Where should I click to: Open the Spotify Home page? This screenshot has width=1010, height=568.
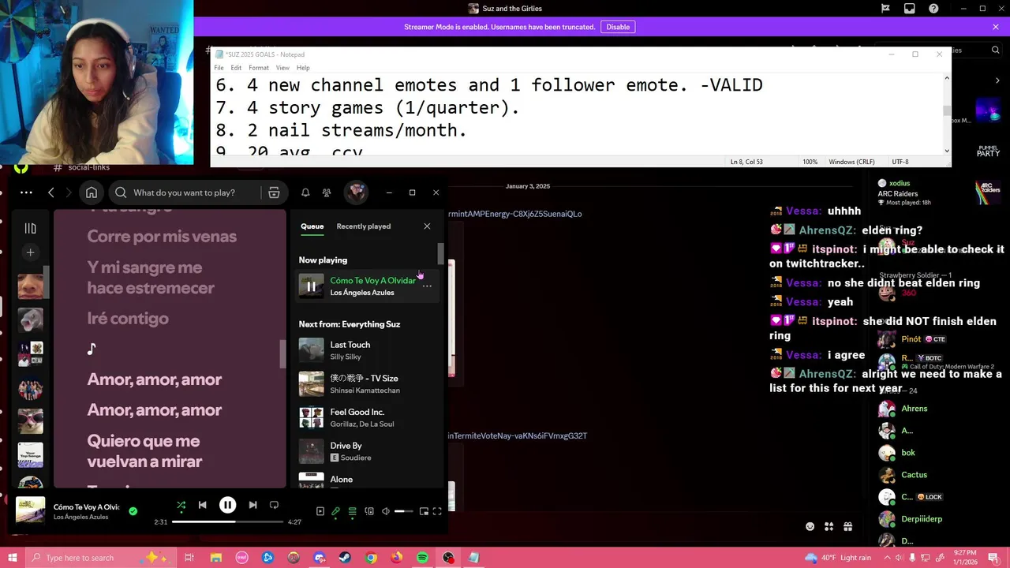92,192
